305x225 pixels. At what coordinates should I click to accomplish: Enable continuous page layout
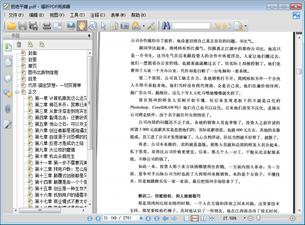[195, 219]
